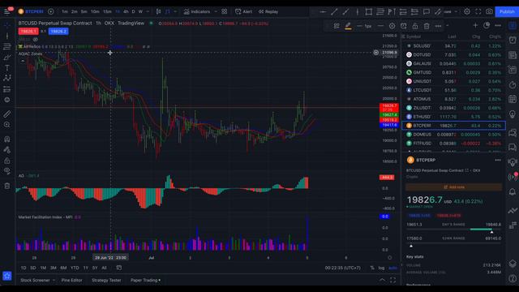519x292 pixels.
Task: Open the Indicators dialog
Action: 197,11
